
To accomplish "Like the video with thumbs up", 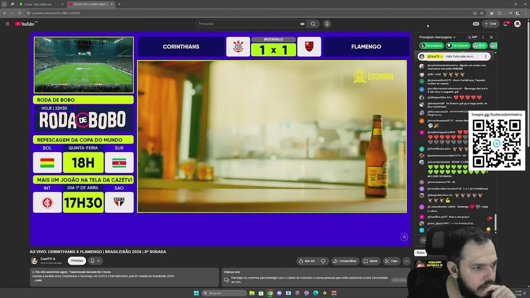I will click(307, 261).
